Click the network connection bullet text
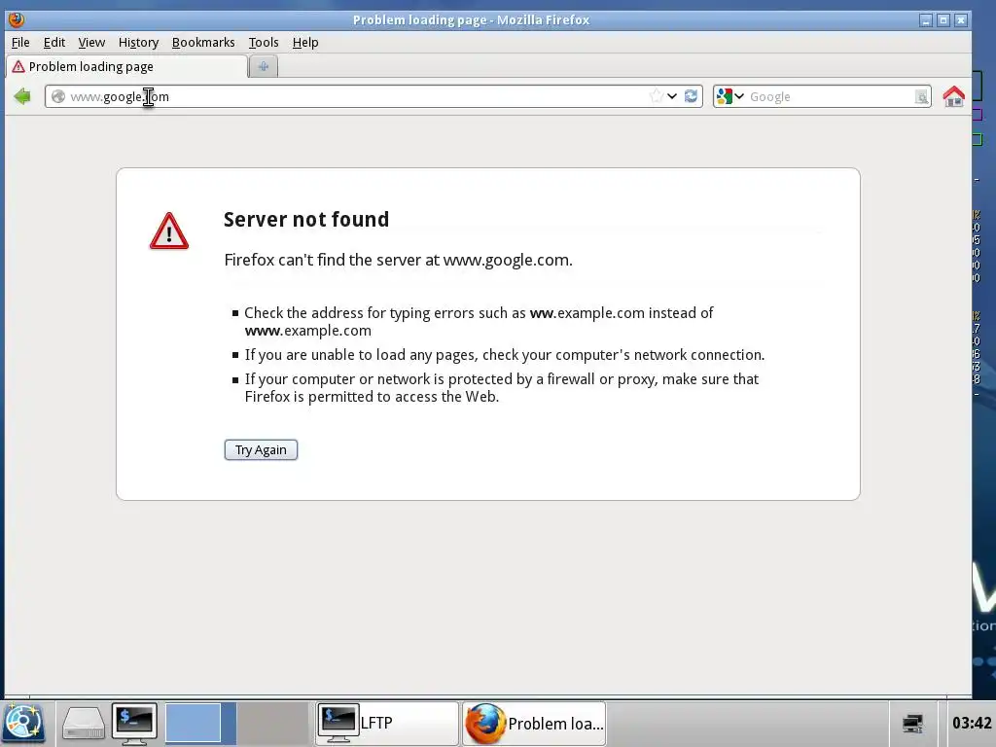 click(x=505, y=355)
